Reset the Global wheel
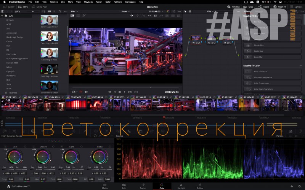Screen dimensions: 305x190 coord(110,147)
